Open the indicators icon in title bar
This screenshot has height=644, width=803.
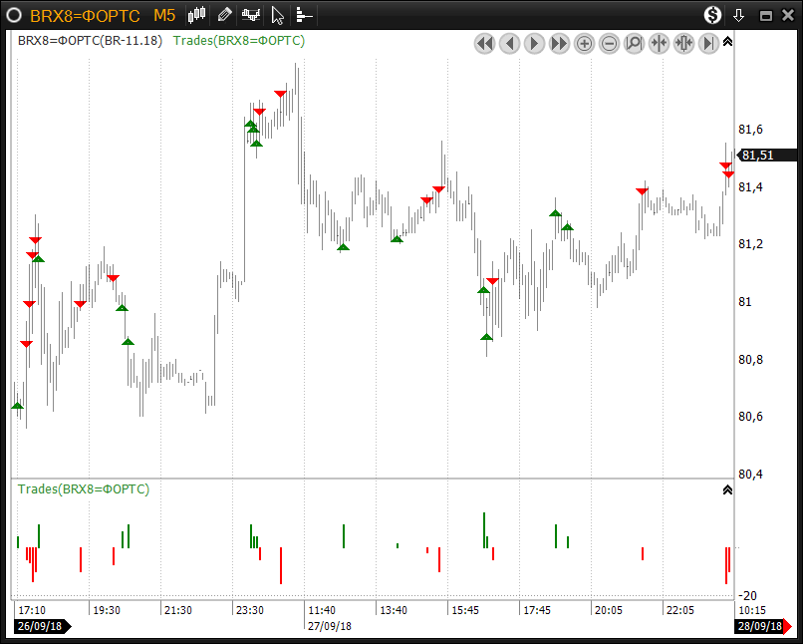coord(251,15)
